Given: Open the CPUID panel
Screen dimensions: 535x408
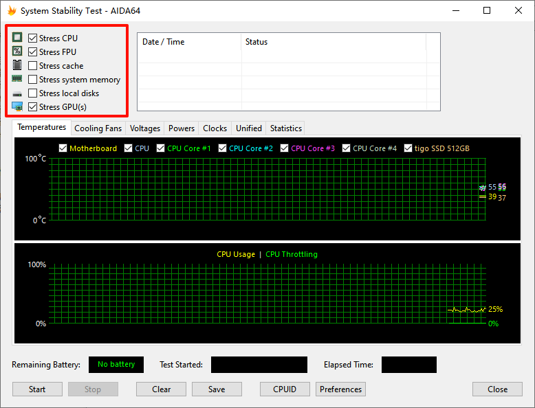Looking at the screenshot, I should [285, 389].
